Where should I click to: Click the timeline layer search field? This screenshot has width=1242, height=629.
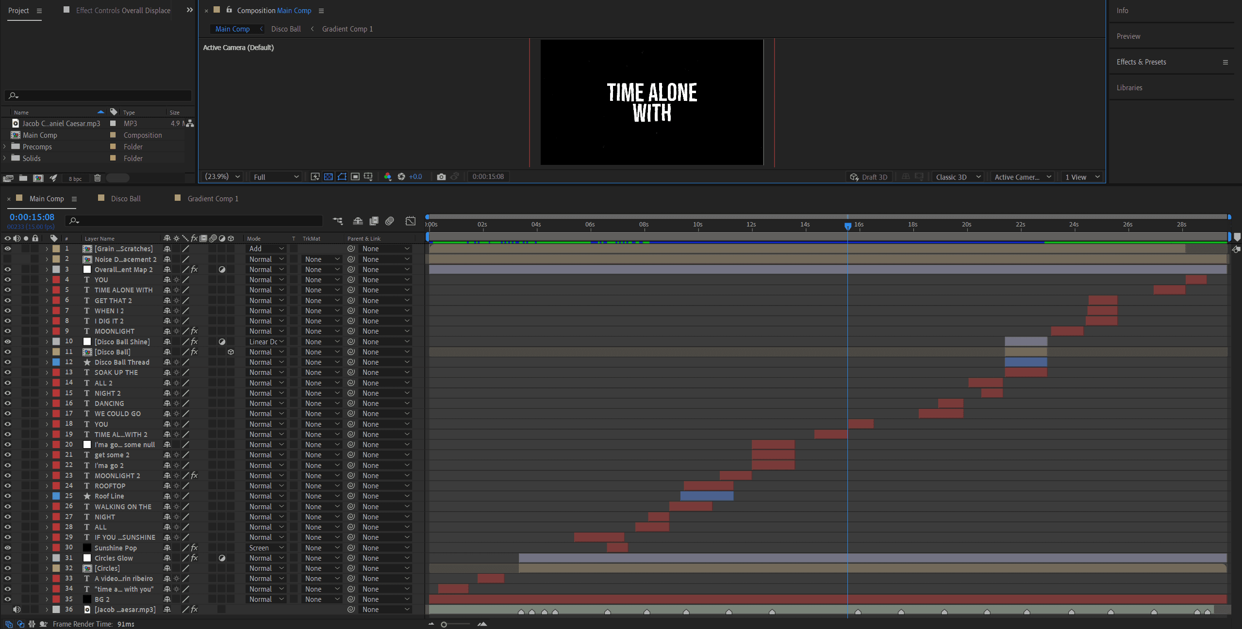pos(194,221)
